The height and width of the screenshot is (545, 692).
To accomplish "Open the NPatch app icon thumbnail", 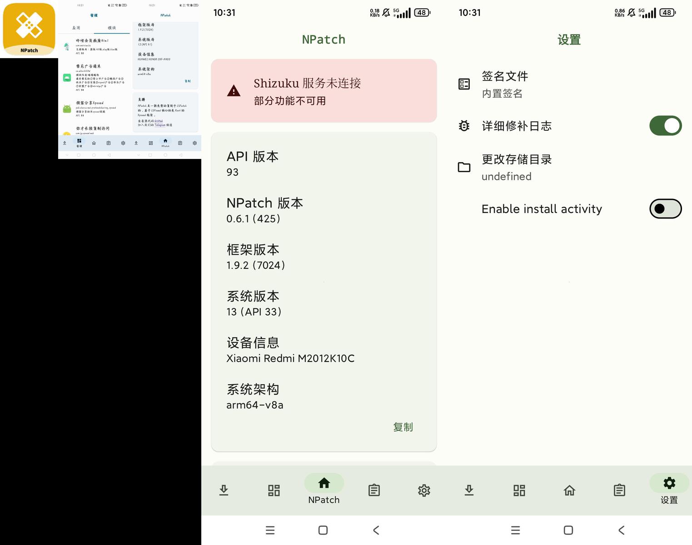I will click(29, 29).
